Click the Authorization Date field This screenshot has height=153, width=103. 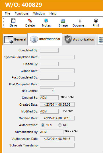(x=57, y=139)
